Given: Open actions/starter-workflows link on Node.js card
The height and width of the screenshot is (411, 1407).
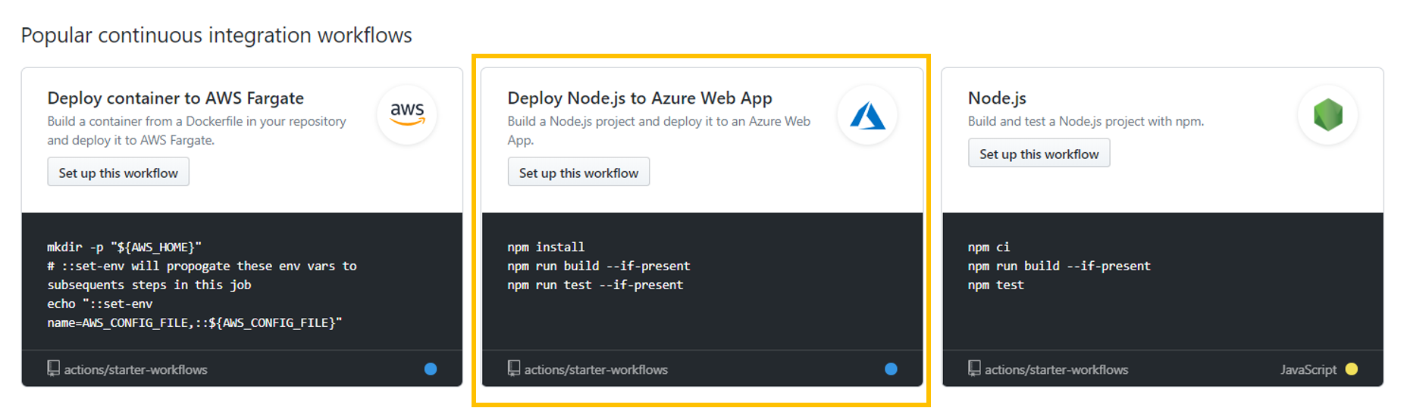Looking at the screenshot, I should click(x=1056, y=369).
